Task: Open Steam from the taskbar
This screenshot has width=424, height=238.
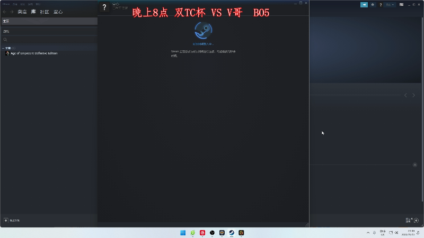Action: pos(232,233)
